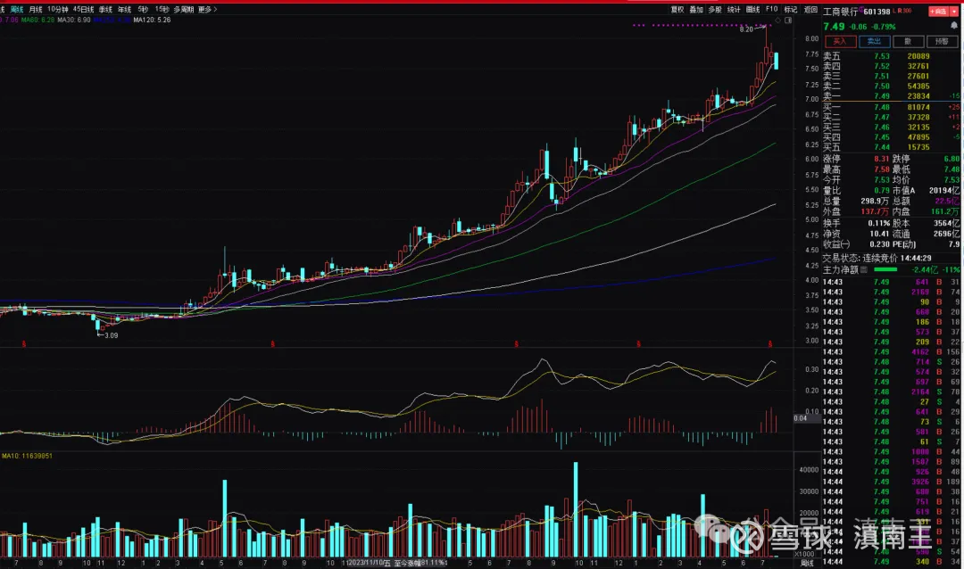Toggle the side panel layout icon
The image size is (964, 569).
coord(788,21)
